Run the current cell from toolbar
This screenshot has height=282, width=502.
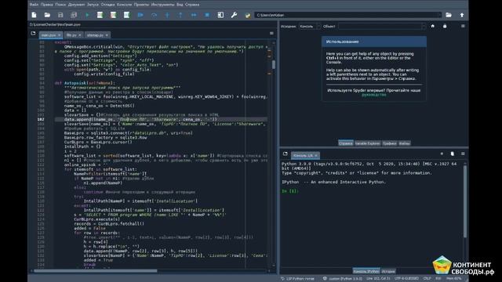[100, 15]
